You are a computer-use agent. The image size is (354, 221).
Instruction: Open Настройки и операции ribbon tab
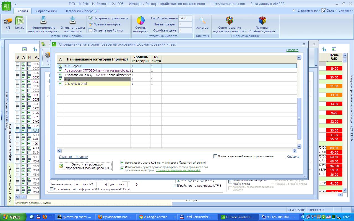pos(82,11)
